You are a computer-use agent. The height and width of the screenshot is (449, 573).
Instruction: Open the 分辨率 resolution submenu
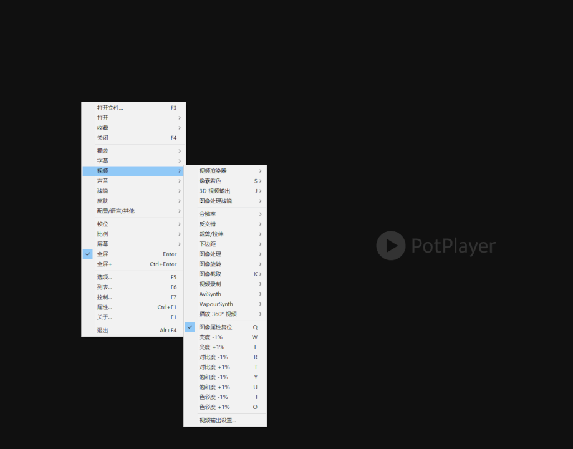(225, 214)
